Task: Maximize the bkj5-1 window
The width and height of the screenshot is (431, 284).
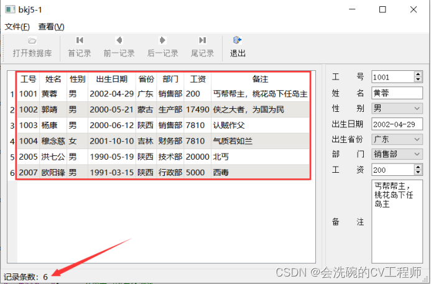Action: pos(382,9)
